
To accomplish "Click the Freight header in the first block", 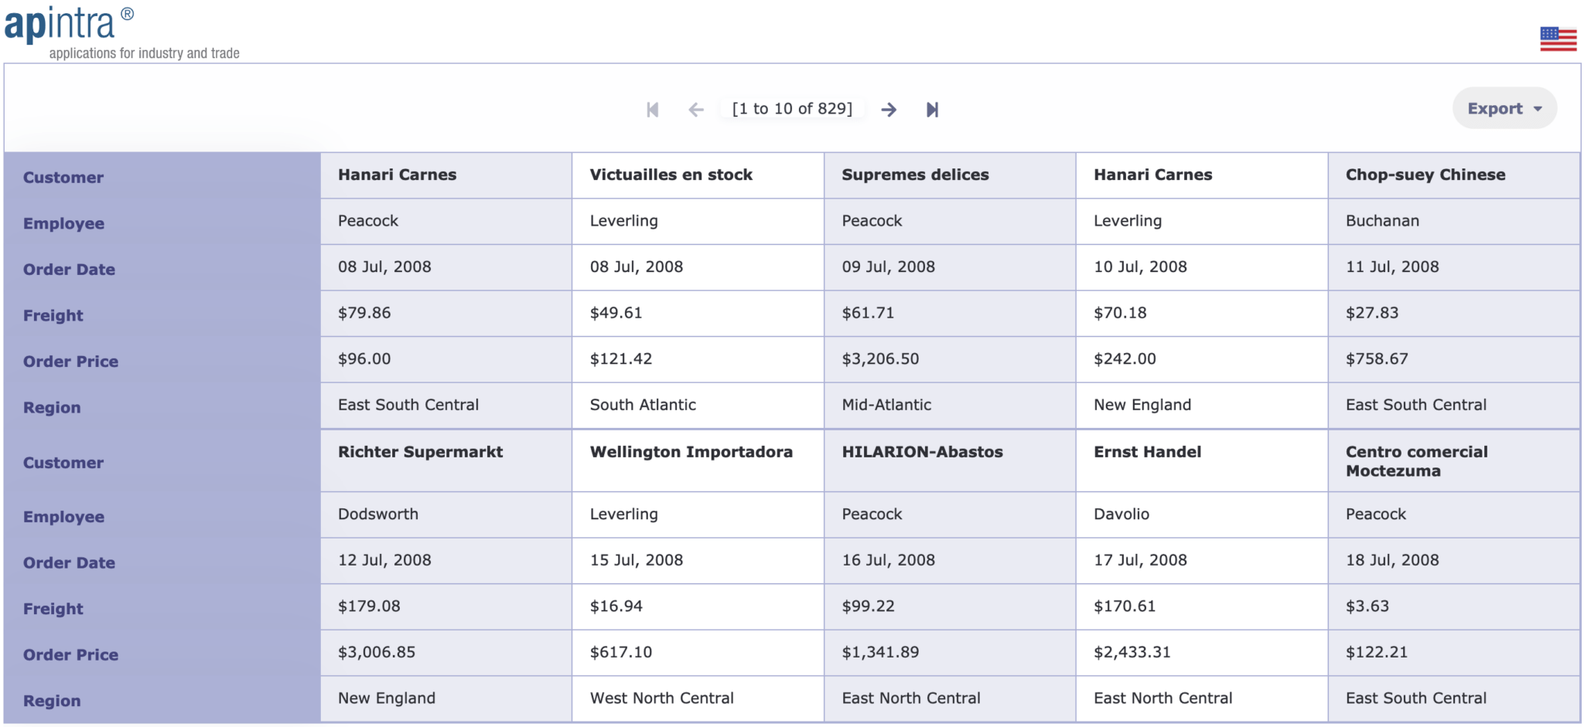I will pos(53,316).
